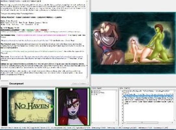Select the green location dot on map
The width and height of the screenshot is (176, 130).
(x=52, y=106)
